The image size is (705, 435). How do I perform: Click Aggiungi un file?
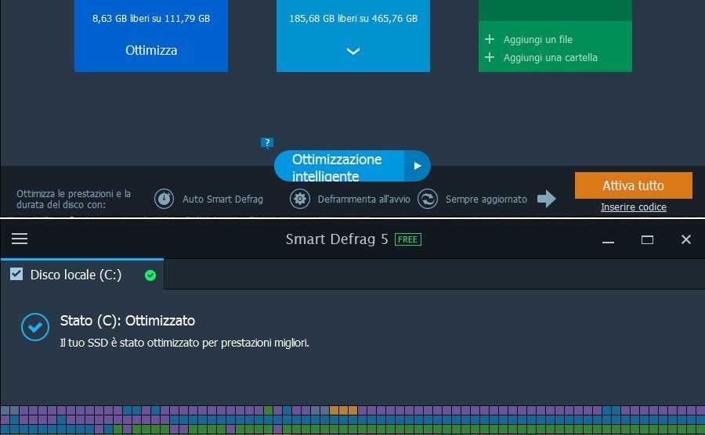[537, 39]
